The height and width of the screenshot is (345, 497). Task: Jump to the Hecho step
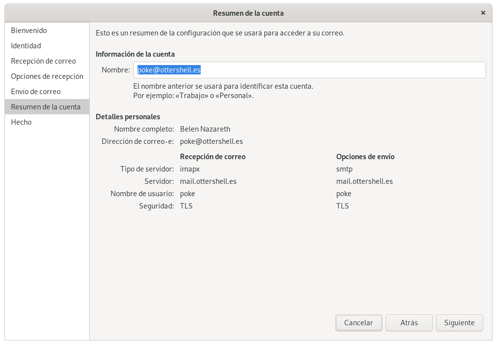[21, 122]
